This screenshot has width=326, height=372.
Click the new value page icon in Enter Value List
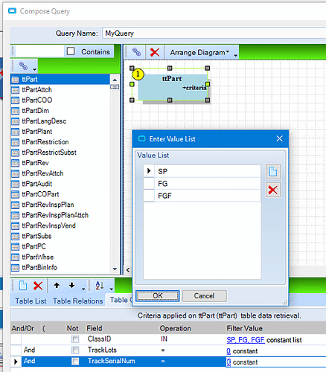coord(273,172)
